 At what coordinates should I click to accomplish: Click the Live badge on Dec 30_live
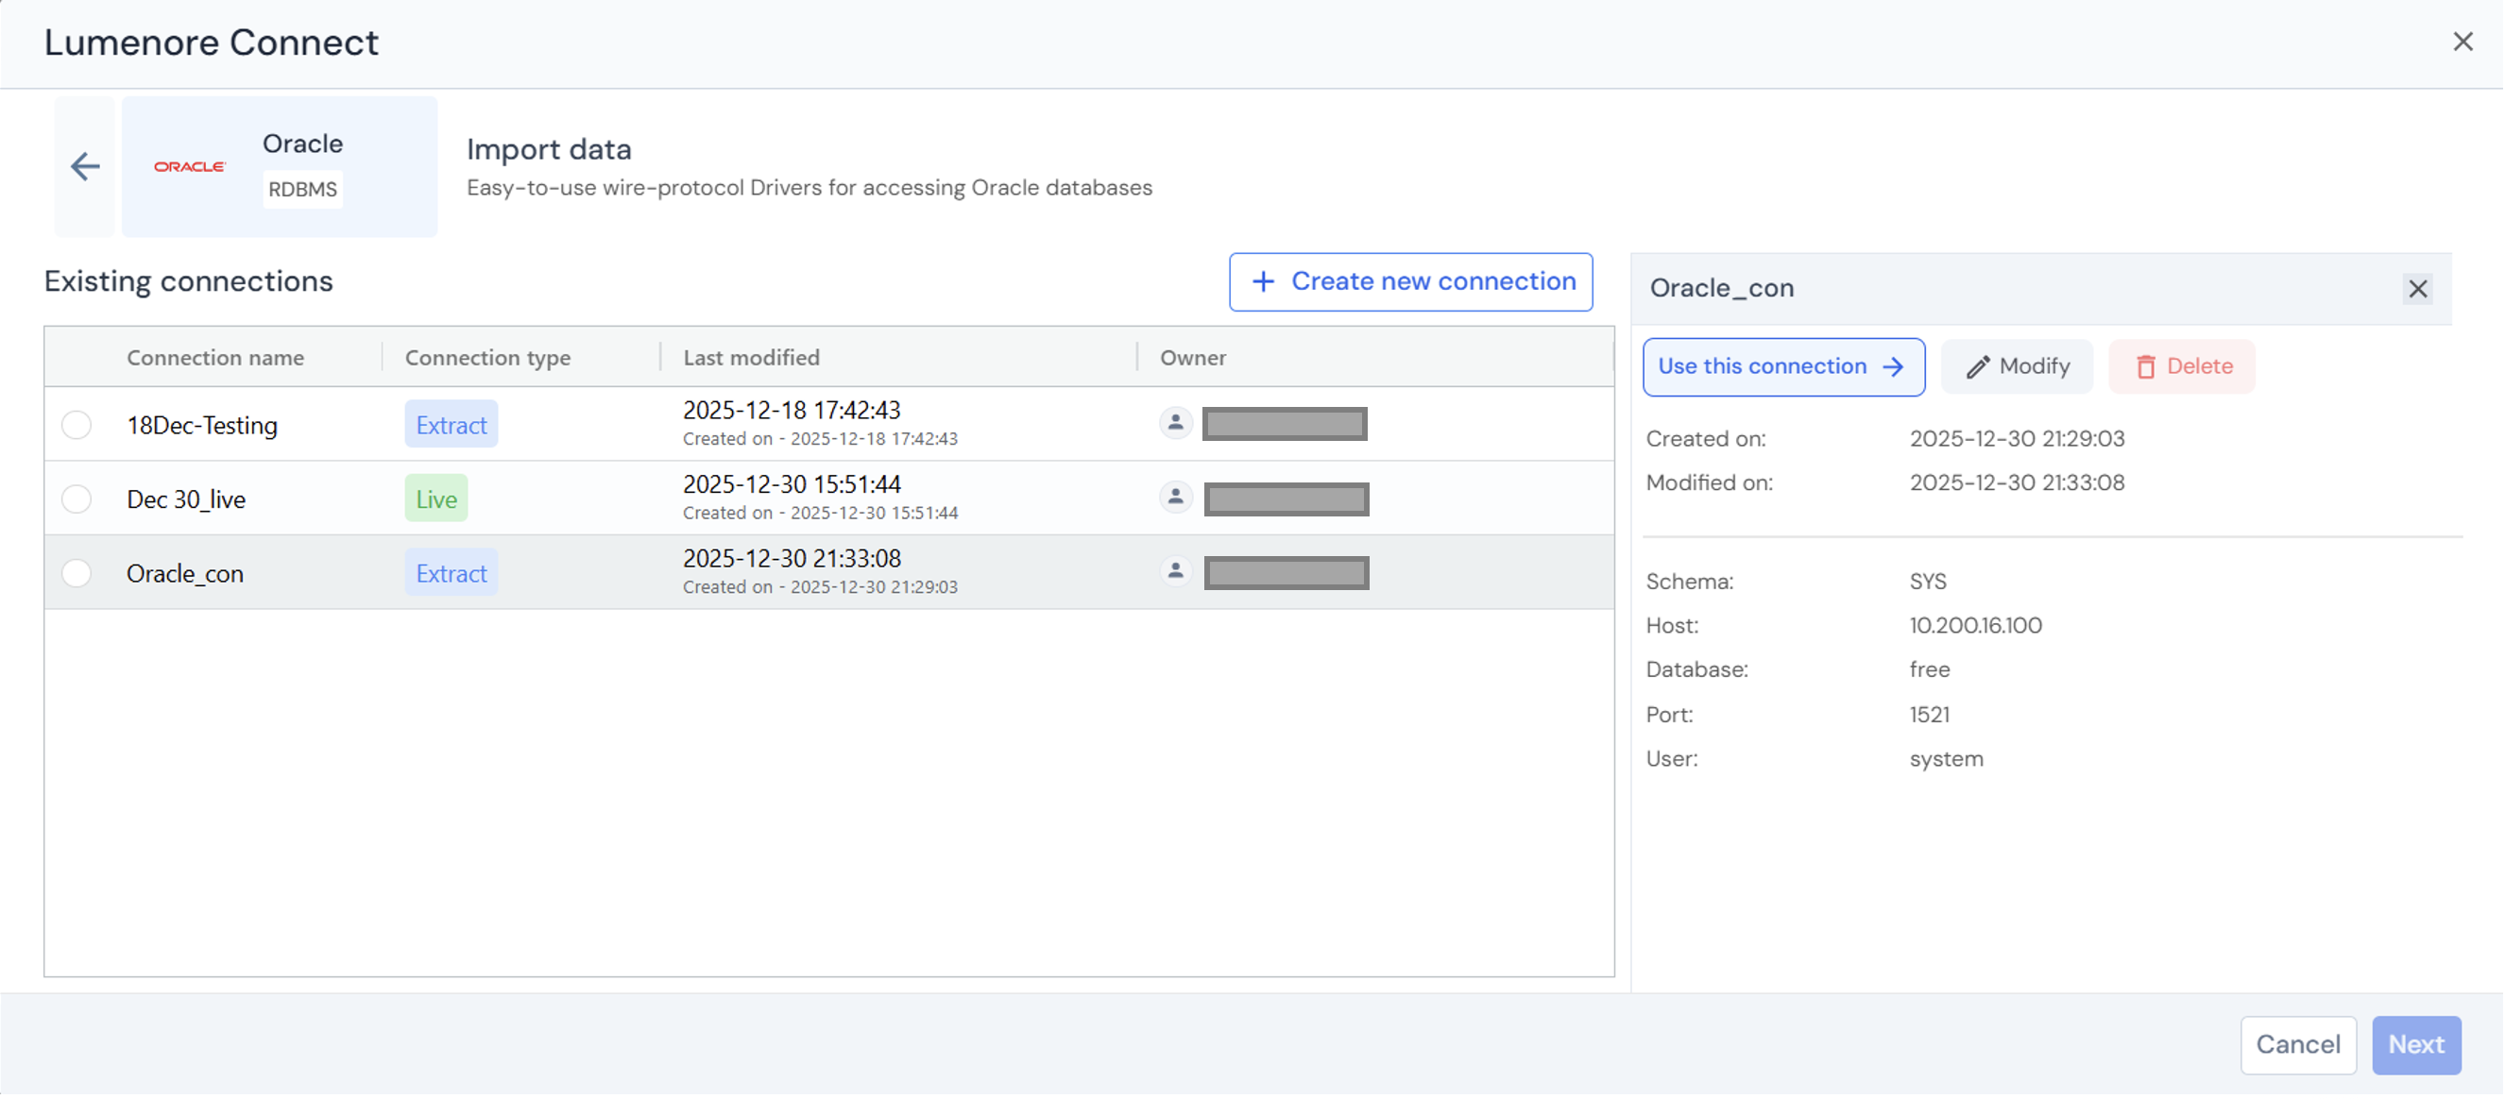pyautogui.click(x=435, y=499)
